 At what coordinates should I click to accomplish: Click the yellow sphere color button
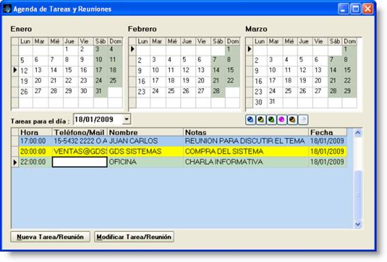point(261,120)
